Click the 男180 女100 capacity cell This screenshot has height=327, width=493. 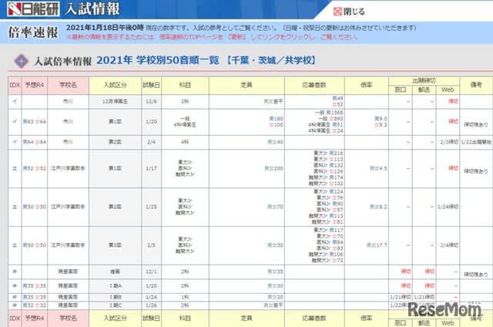click(x=246, y=122)
